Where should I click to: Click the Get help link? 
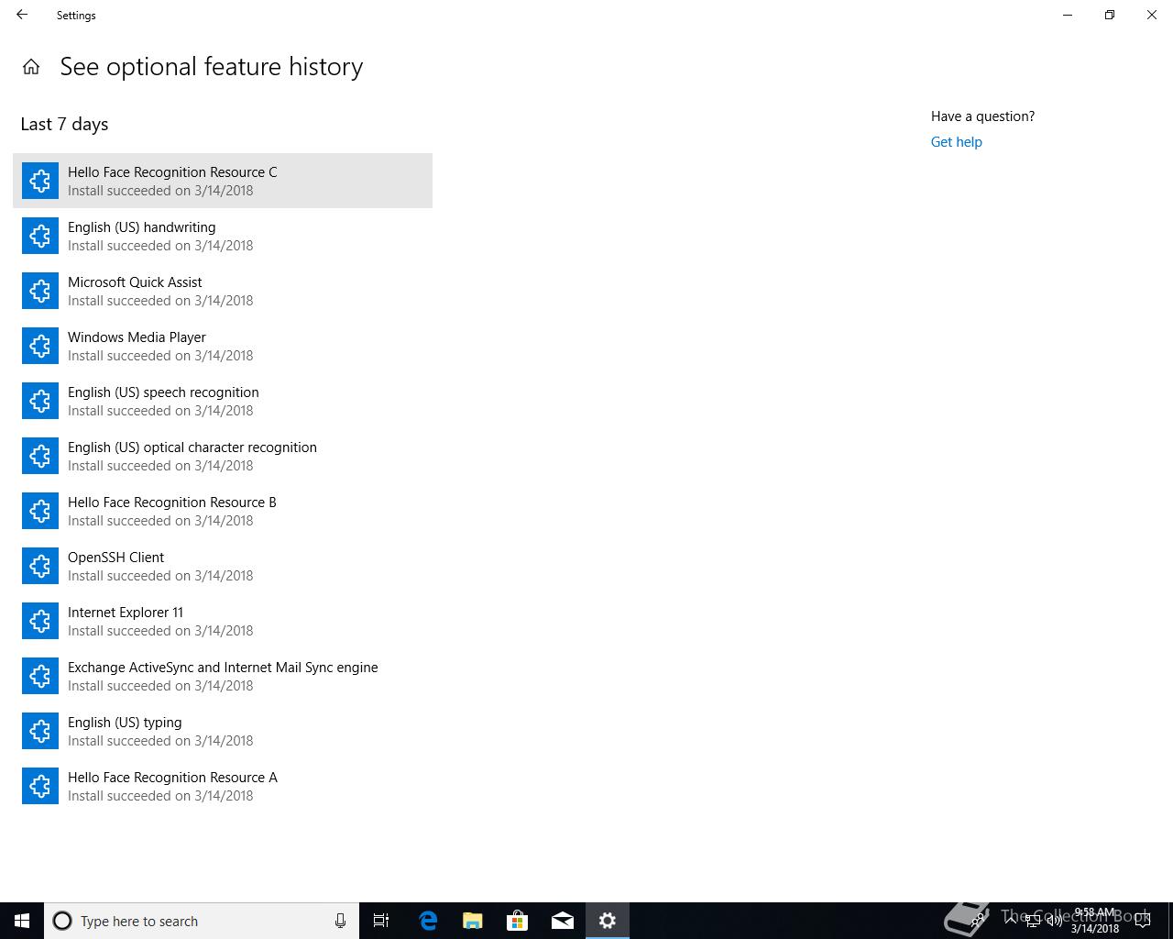pos(956,142)
